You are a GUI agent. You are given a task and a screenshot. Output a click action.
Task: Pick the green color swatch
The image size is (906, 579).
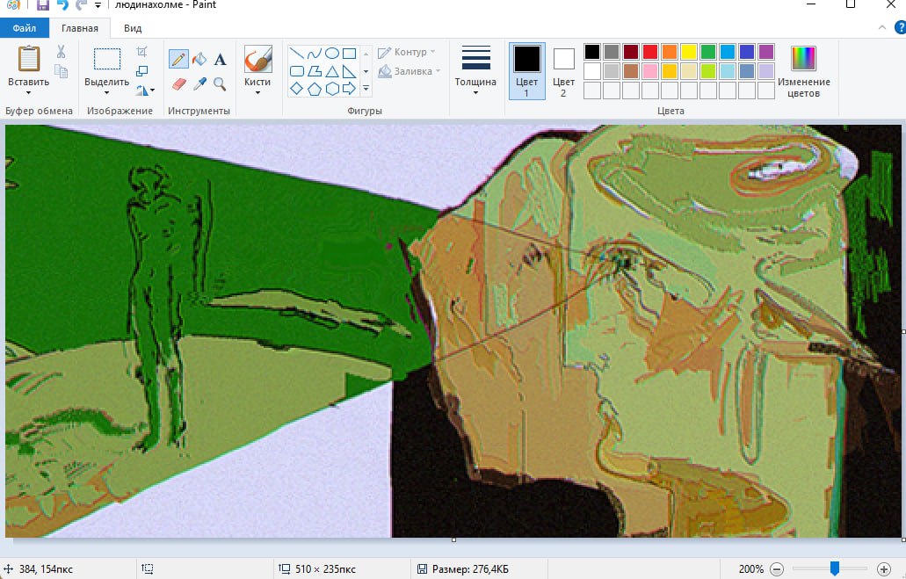pos(707,52)
